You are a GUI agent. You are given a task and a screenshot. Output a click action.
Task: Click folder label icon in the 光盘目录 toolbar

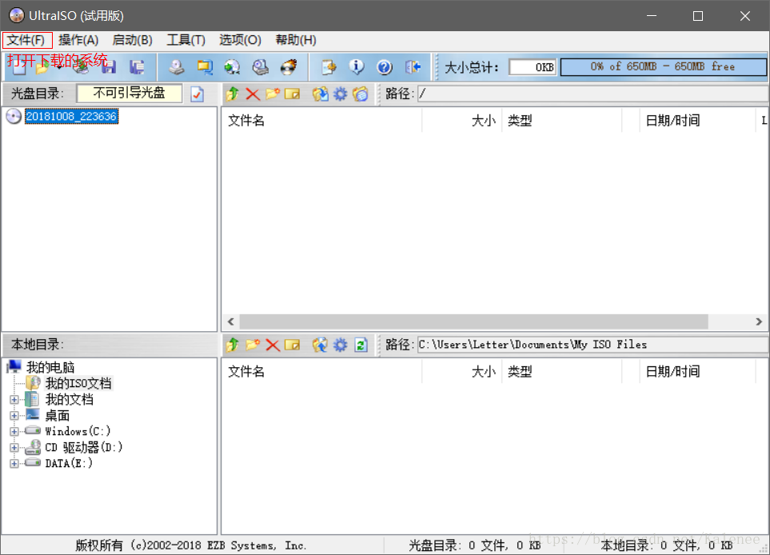[x=360, y=94]
